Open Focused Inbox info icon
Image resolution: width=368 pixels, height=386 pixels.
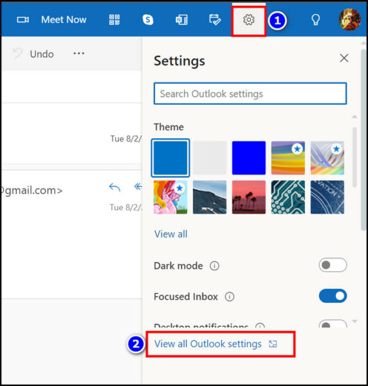tap(230, 297)
